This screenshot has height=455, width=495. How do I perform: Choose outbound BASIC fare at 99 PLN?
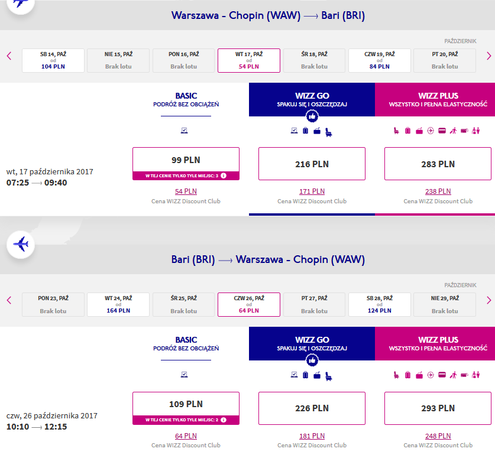(x=186, y=164)
